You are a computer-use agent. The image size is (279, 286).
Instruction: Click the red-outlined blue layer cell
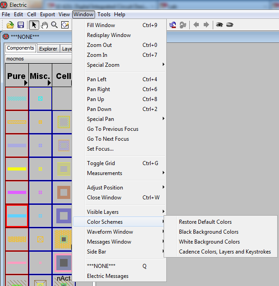coord(17,216)
